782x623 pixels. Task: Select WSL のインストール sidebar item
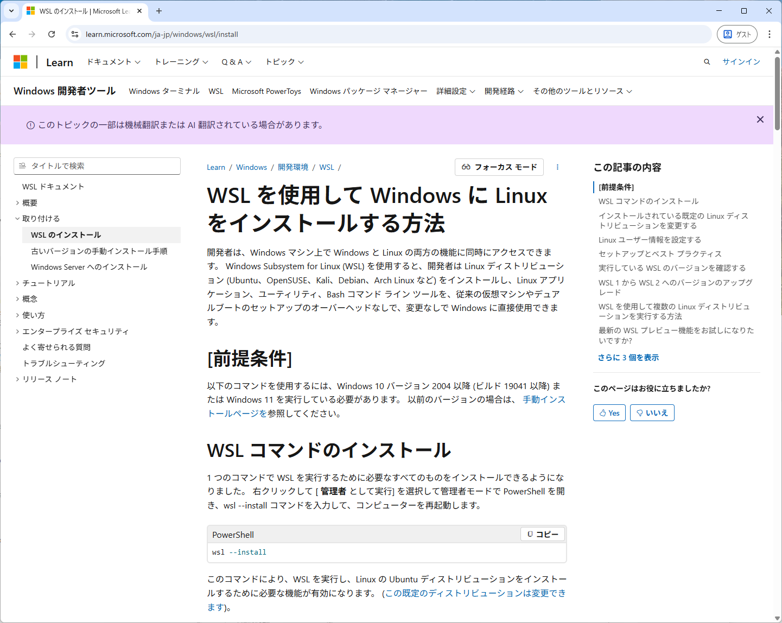click(101, 235)
